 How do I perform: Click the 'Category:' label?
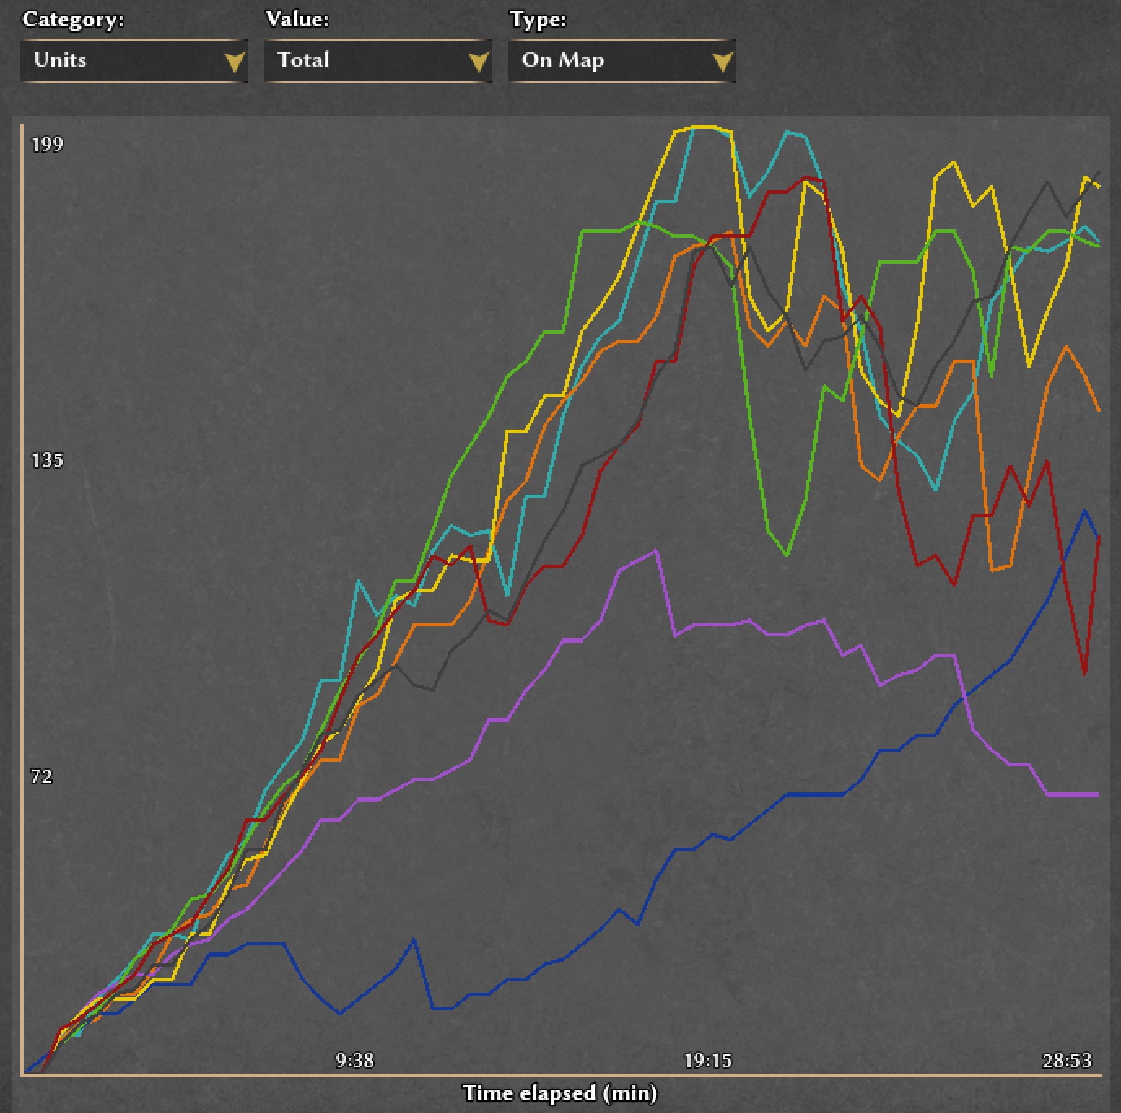point(73,20)
